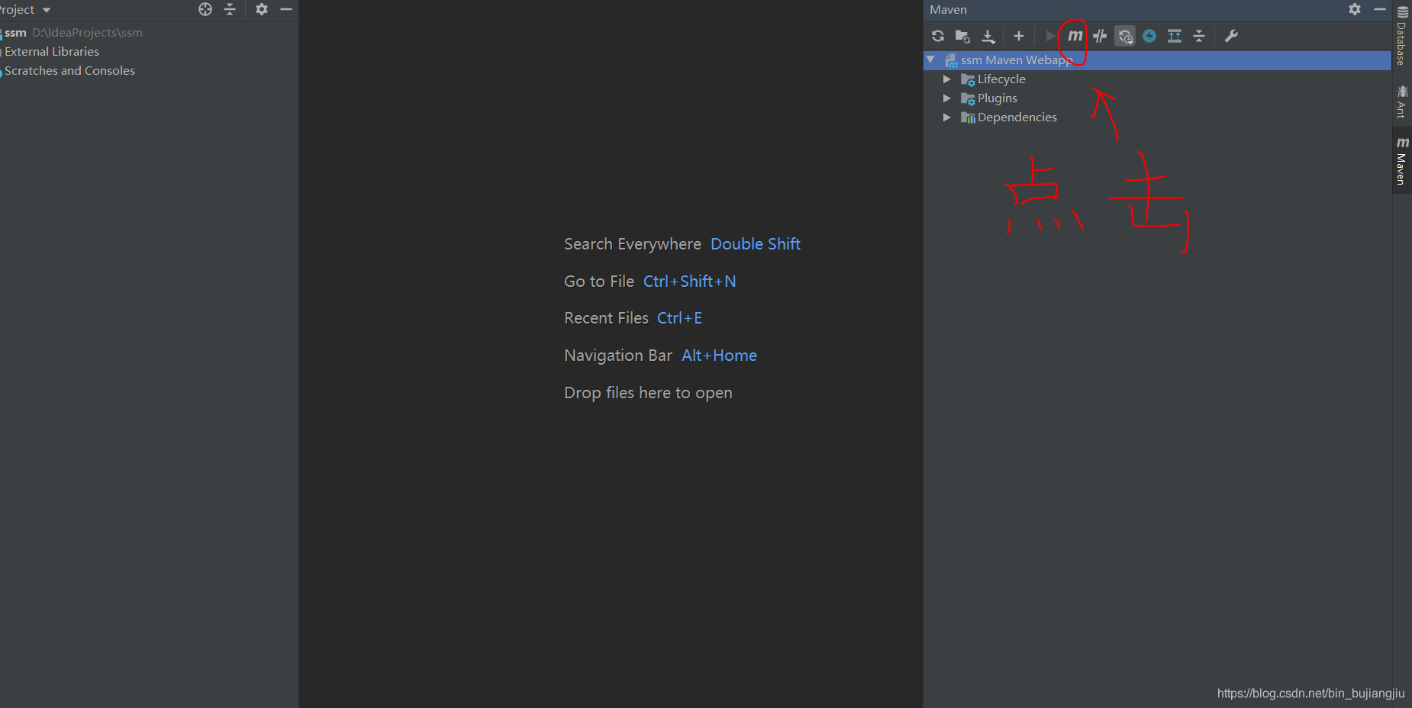Click Maven panel title label
The image size is (1412, 708).
tap(948, 10)
